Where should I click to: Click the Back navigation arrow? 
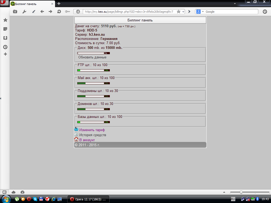(x=42, y=12)
